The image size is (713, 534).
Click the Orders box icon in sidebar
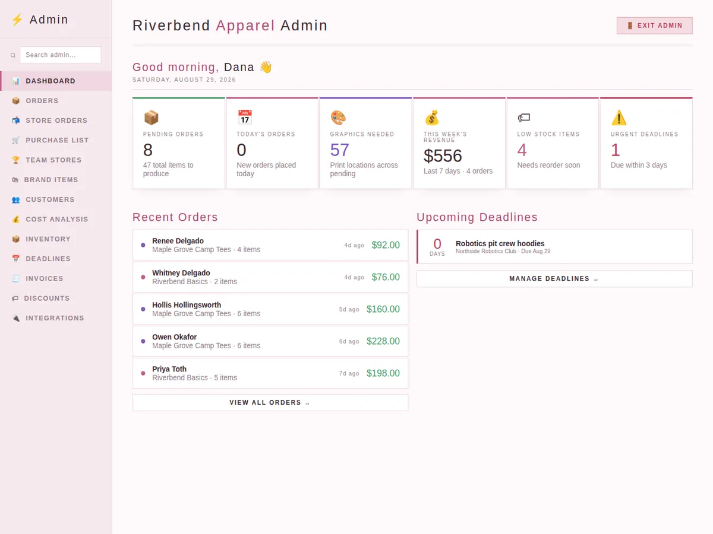click(x=16, y=101)
